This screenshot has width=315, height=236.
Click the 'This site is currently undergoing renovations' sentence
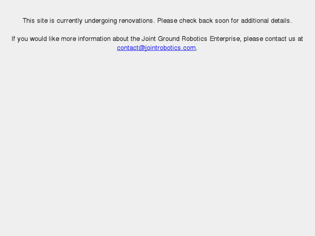pyautogui.click(x=89, y=21)
